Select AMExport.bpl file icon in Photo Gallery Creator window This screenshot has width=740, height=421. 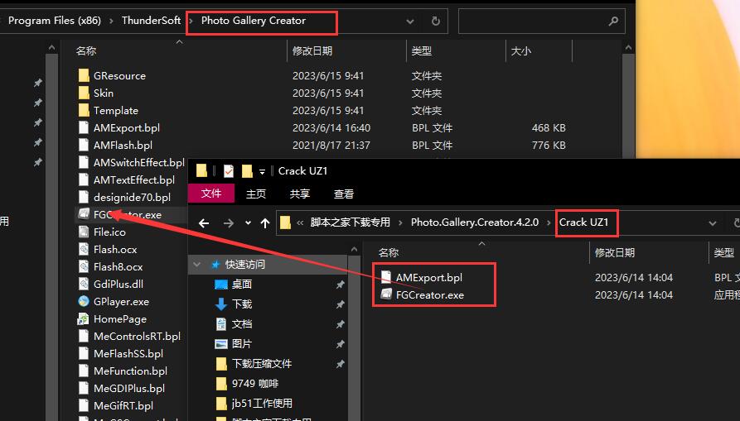click(84, 128)
